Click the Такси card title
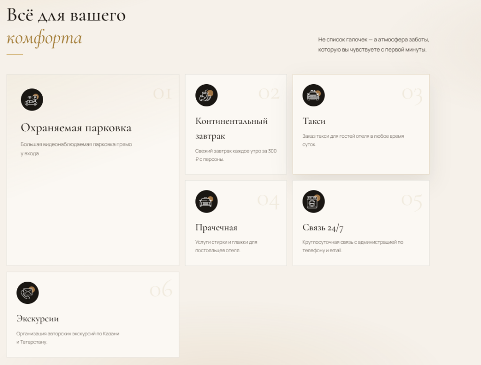The height and width of the screenshot is (365, 481). point(314,121)
